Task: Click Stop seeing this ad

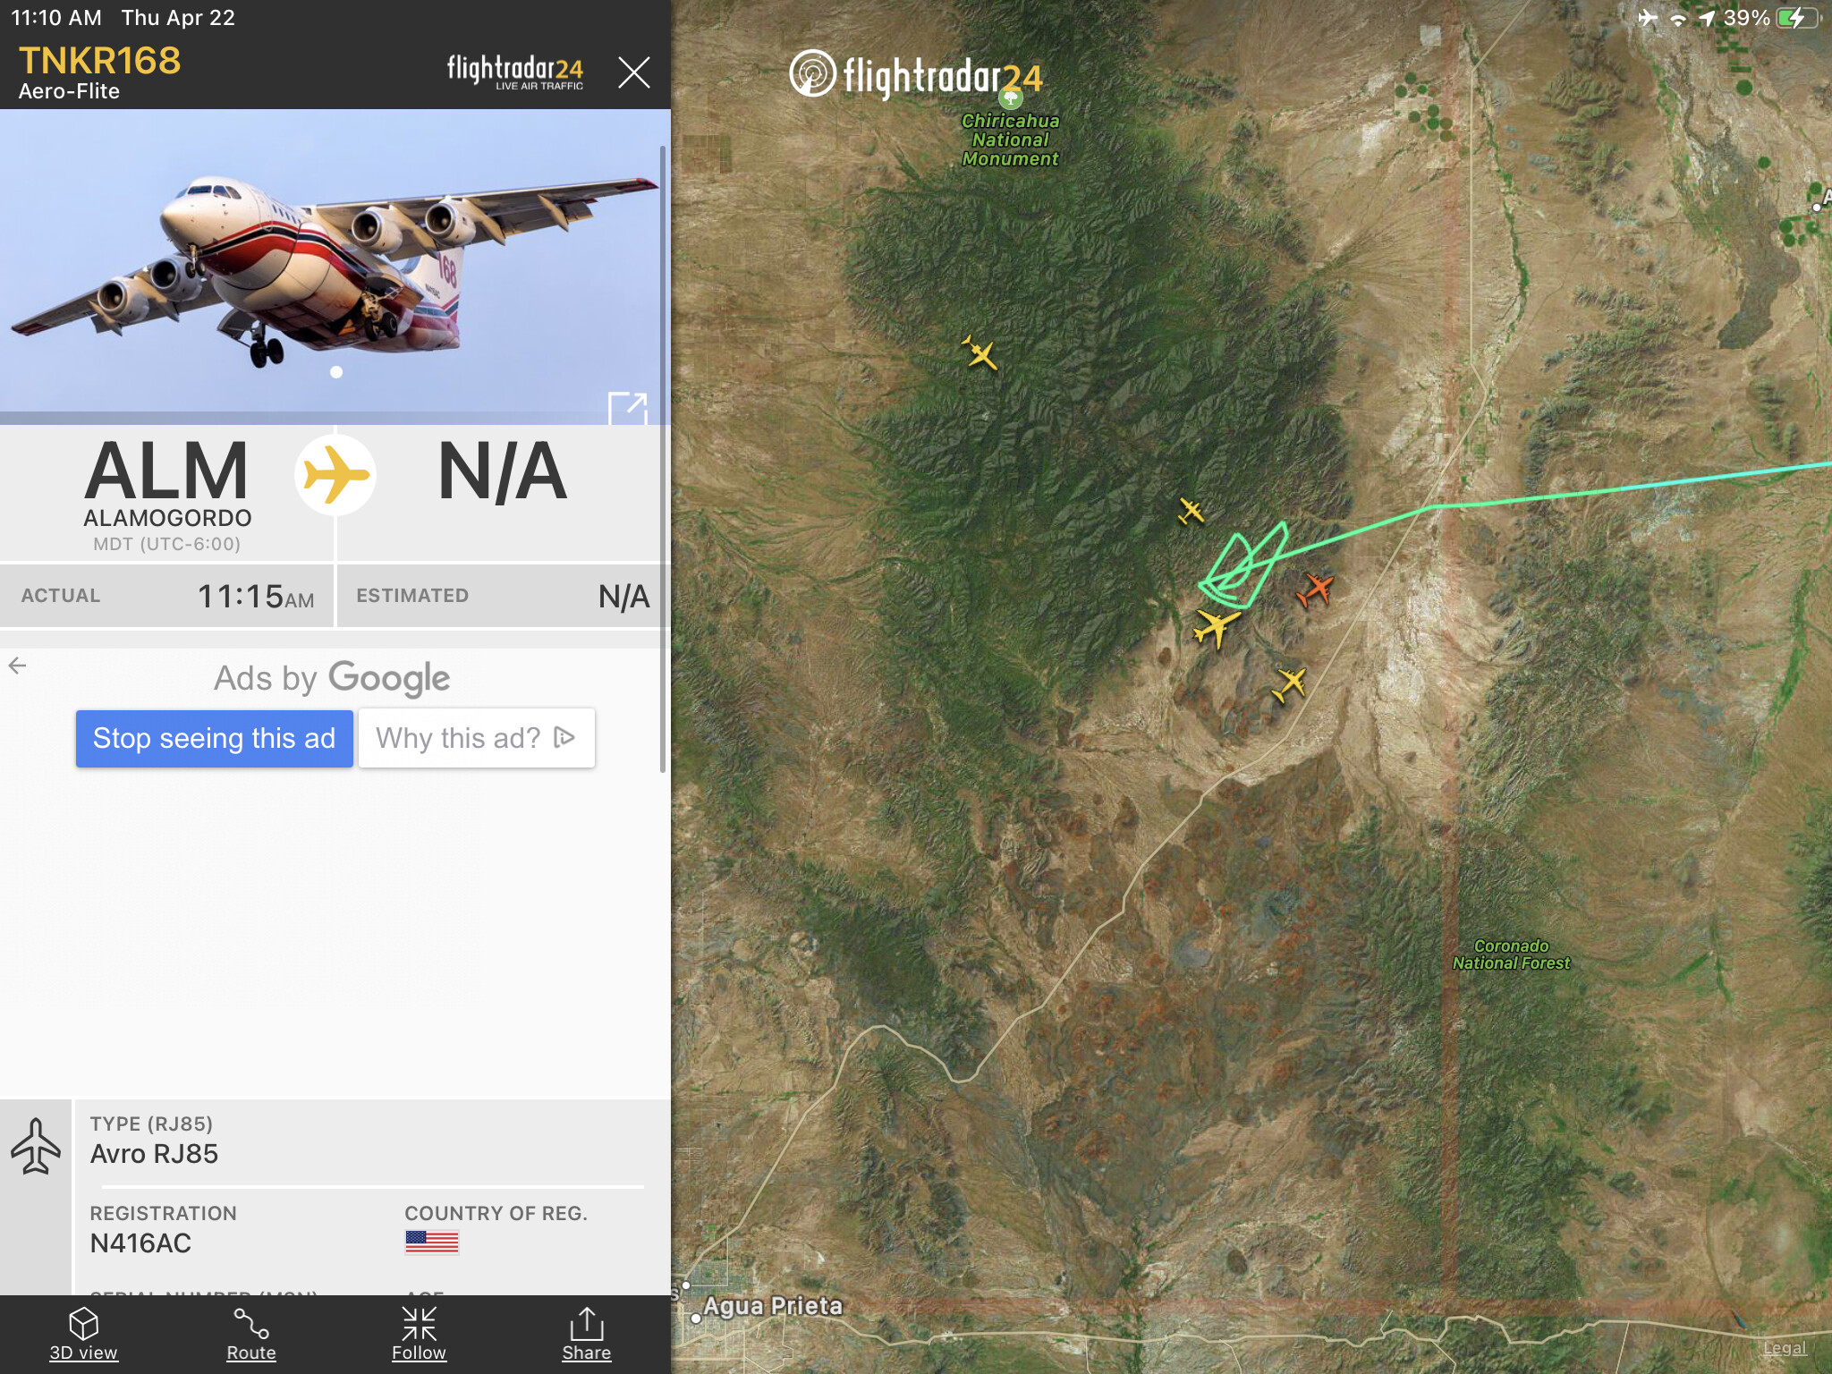Action: tap(214, 738)
